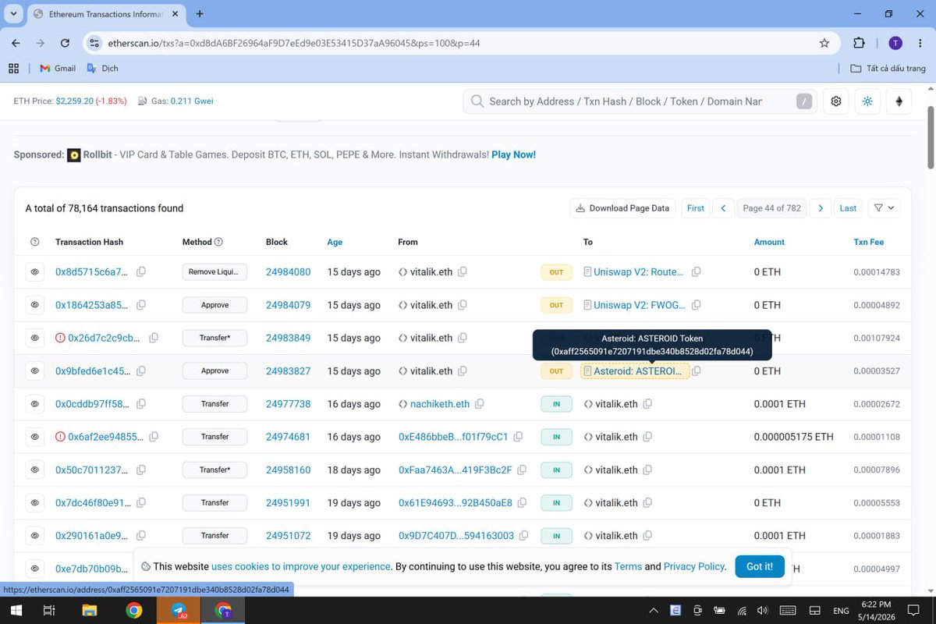Copy sender address 0xFaa7463A...419F3Bc2F
Image resolution: width=936 pixels, height=624 pixels.
(x=522, y=470)
